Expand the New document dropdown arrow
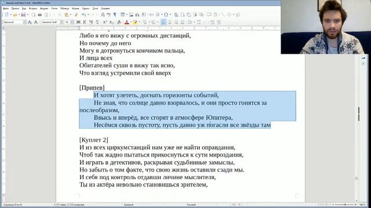The height and width of the screenshot is (208, 371). (x=10, y=14)
